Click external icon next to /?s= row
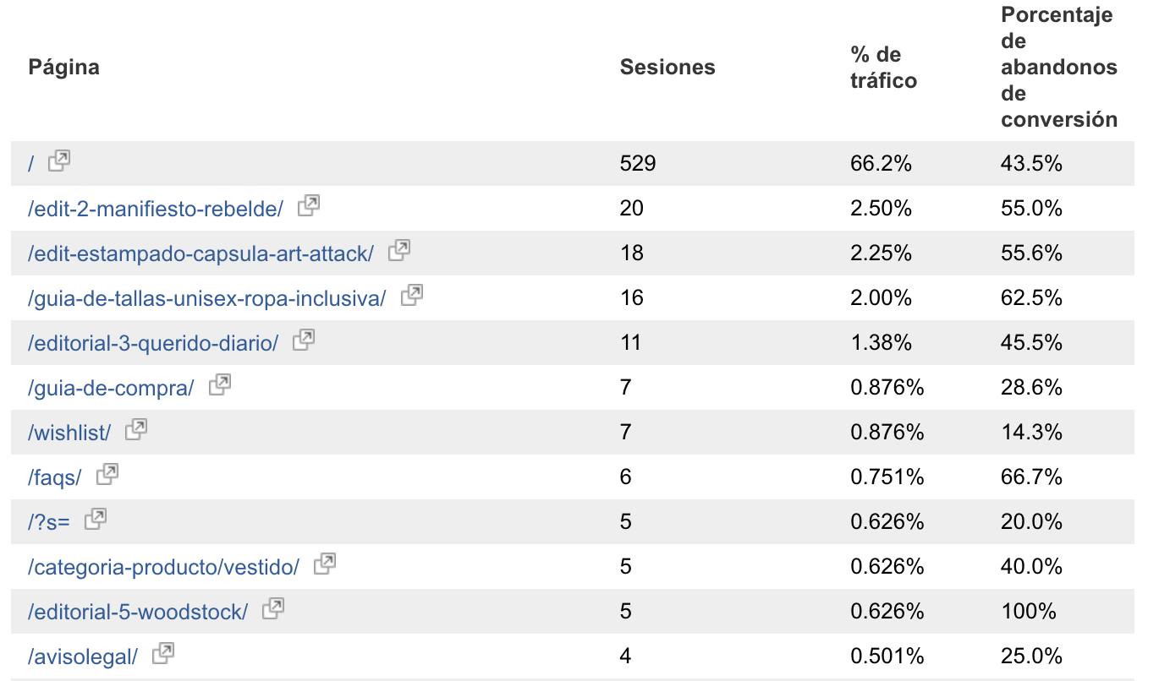This screenshot has width=1159, height=681. click(96, 519)
